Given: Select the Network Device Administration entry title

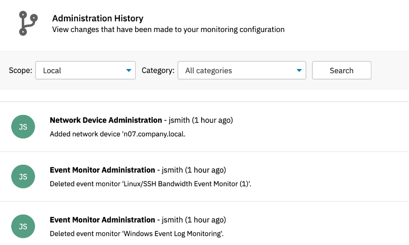Looking at the screenshot, I should pos(106,120).
